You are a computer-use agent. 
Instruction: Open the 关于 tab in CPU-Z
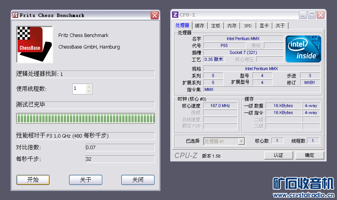coord(280,26)
